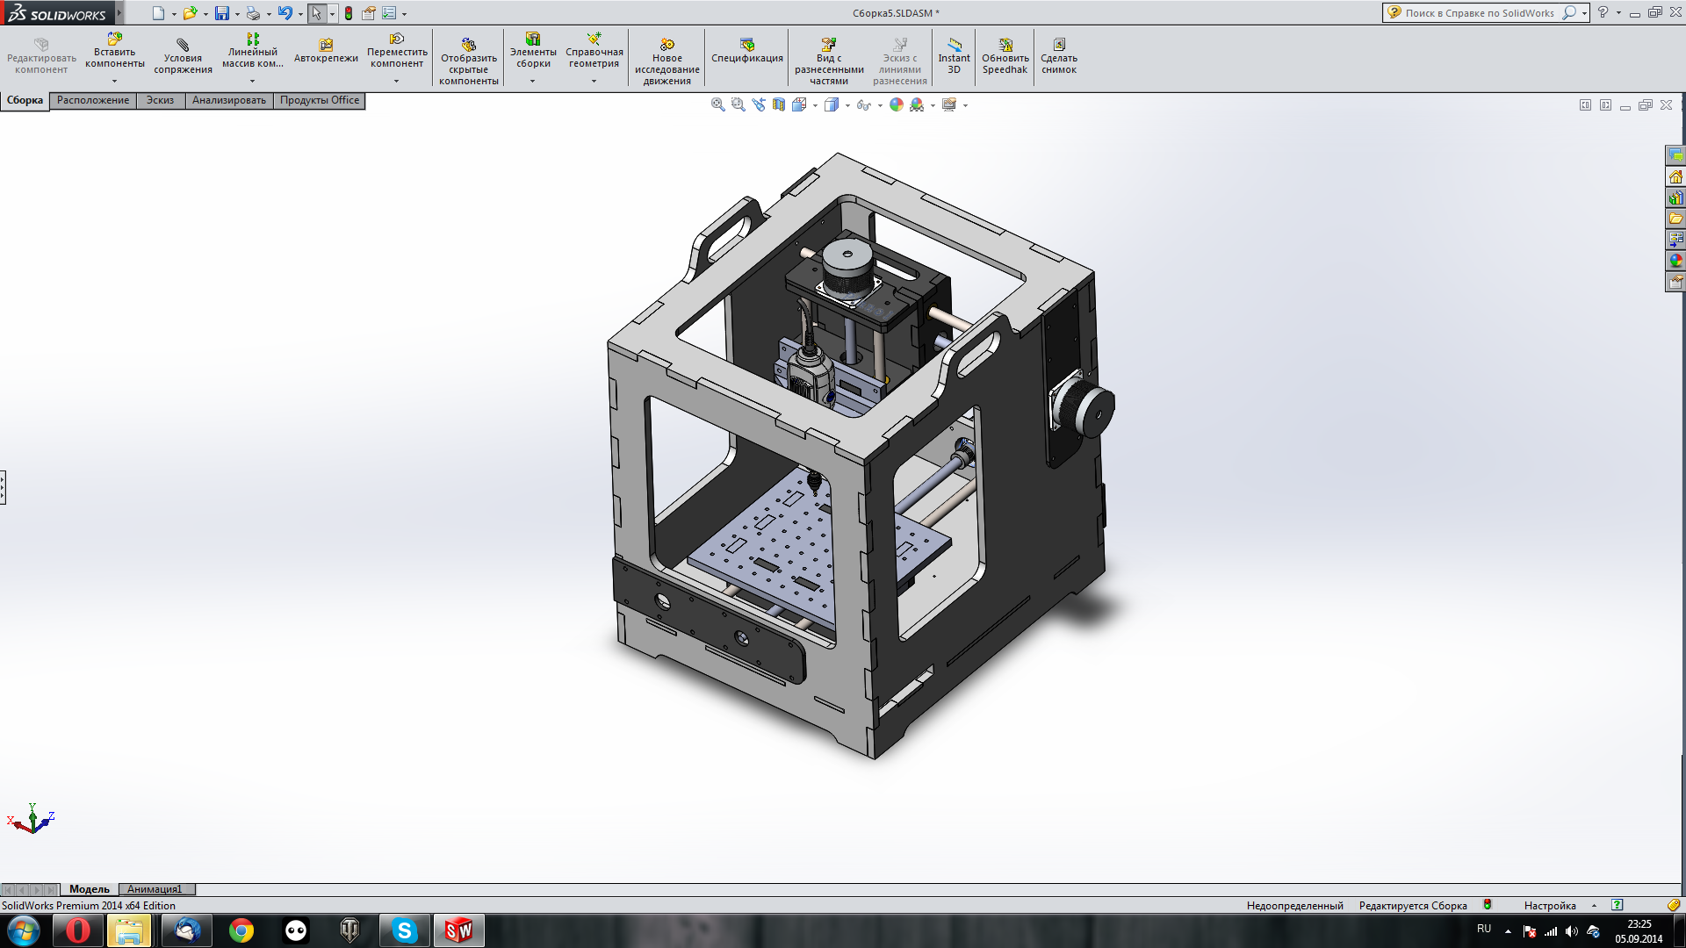This screenshot has height=948, width=1686.
Task: Click the Section View icon
Action: click(779, 104)
